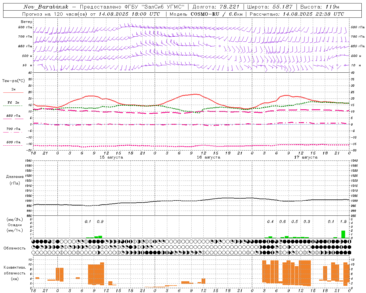Click the (гПа) unit under Давление
The width and height of the screenshot is (366, 293).
(x=15, y=183)
